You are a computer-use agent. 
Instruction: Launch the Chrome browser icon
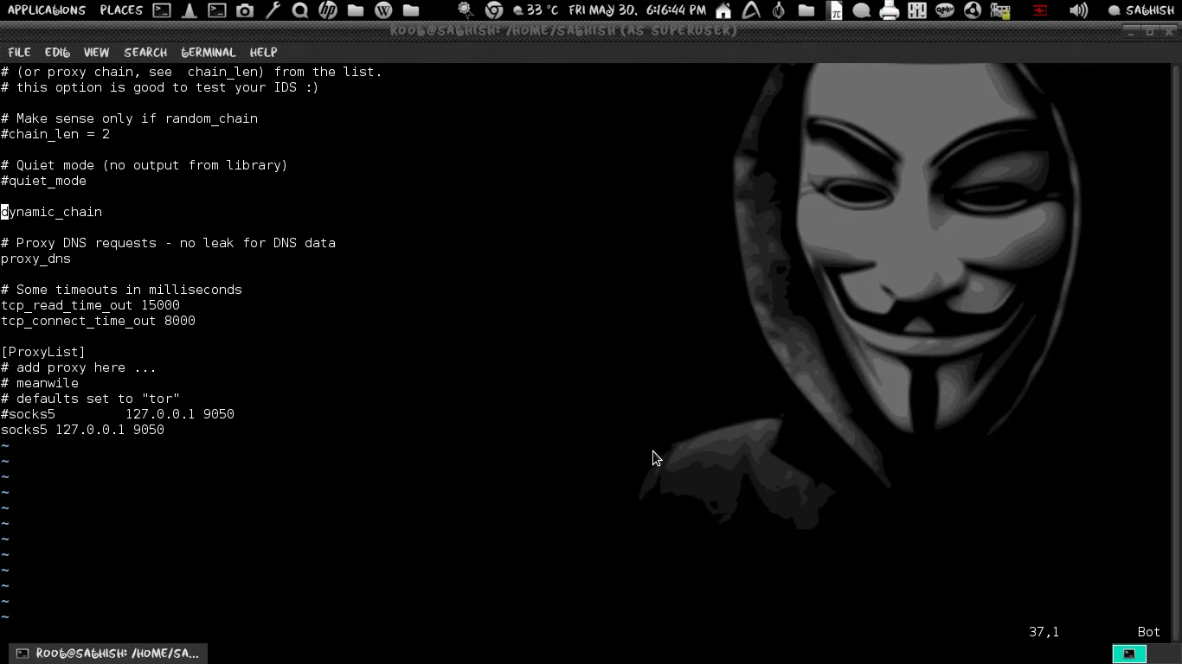[494, 10]
